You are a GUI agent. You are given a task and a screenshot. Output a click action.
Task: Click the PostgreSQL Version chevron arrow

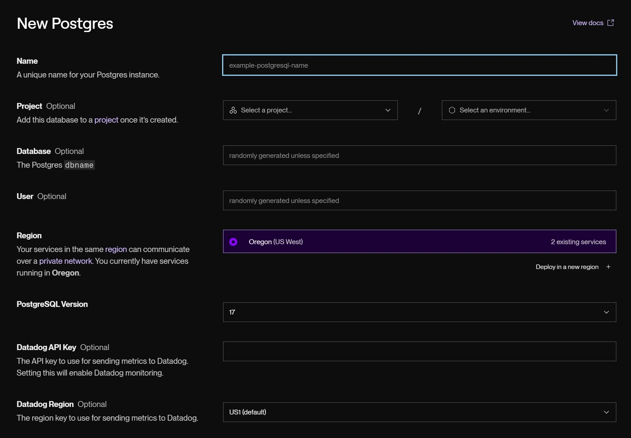[x=606, y=312]
